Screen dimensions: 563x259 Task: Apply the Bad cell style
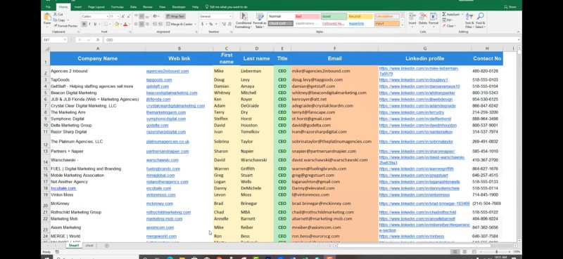308,16
